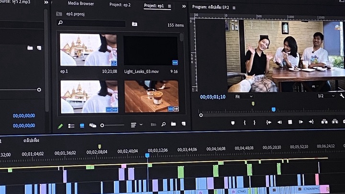345x194 pixels.
Task: Switch Project panel to icon view
Action: tap(82, 126)
